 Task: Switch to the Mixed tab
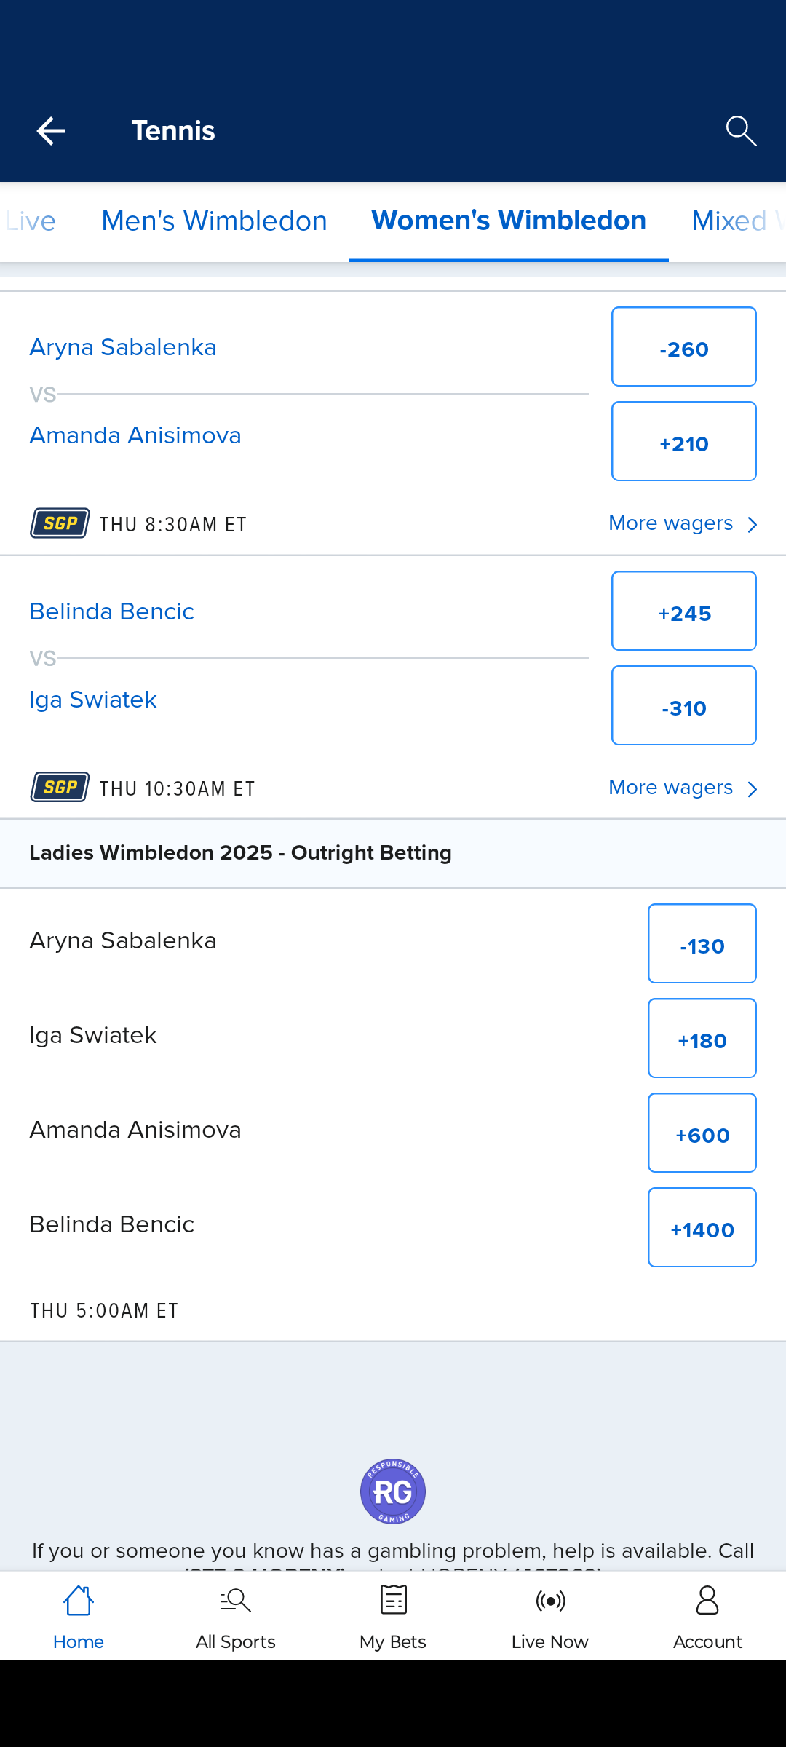tap(731, 221)
